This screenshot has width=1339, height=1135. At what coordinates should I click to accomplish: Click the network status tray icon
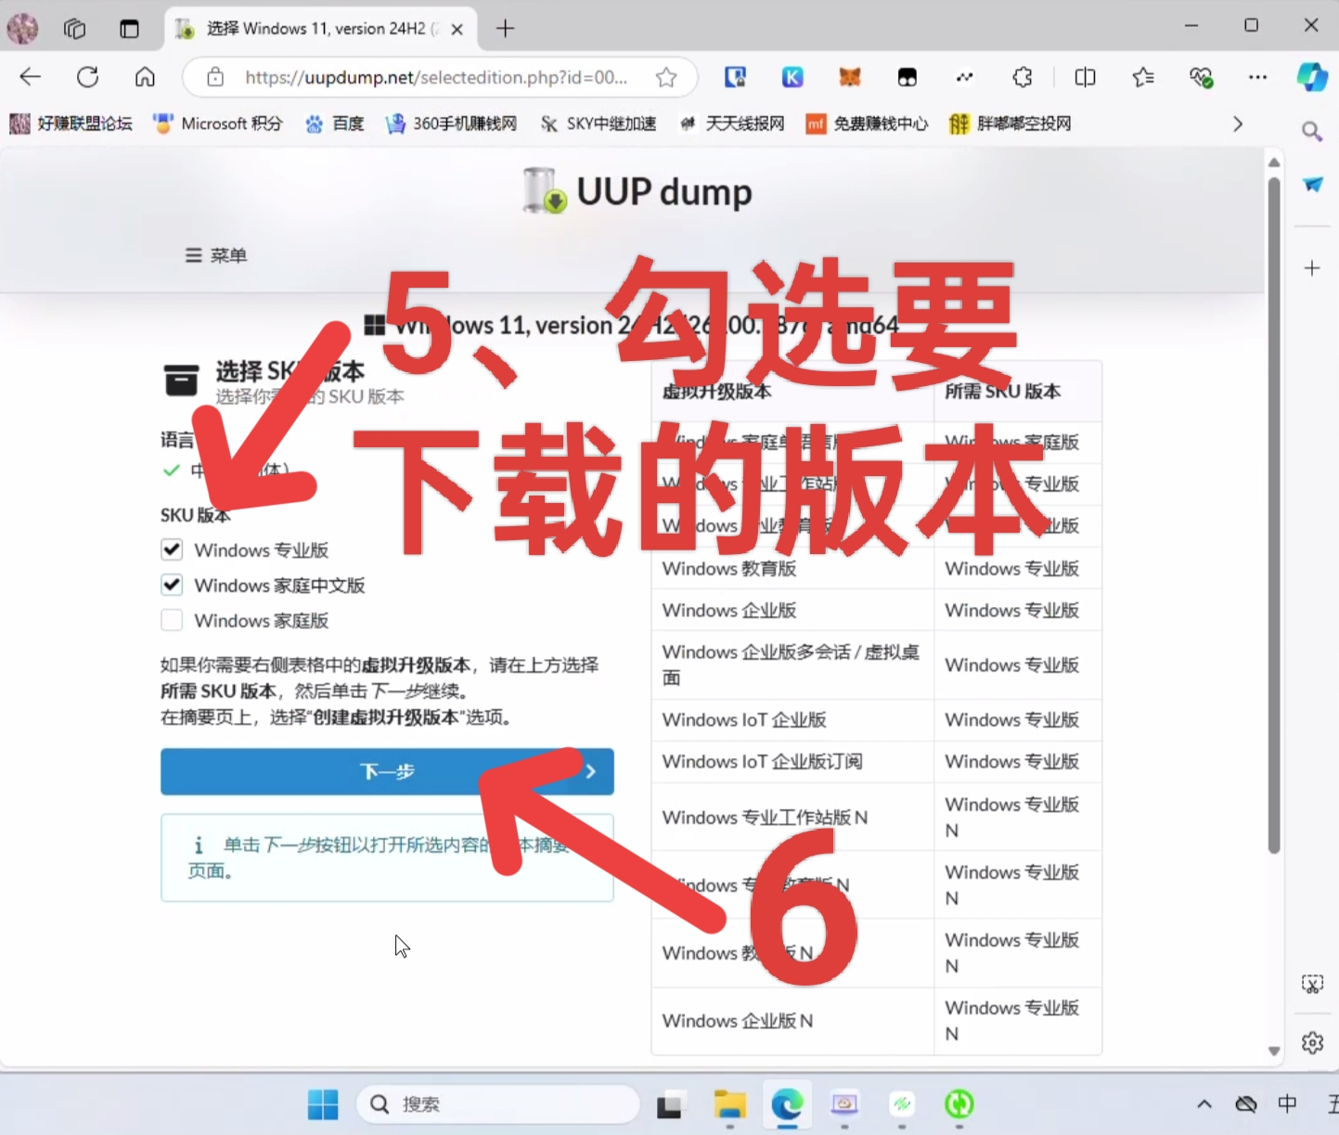point(1246,1104)
